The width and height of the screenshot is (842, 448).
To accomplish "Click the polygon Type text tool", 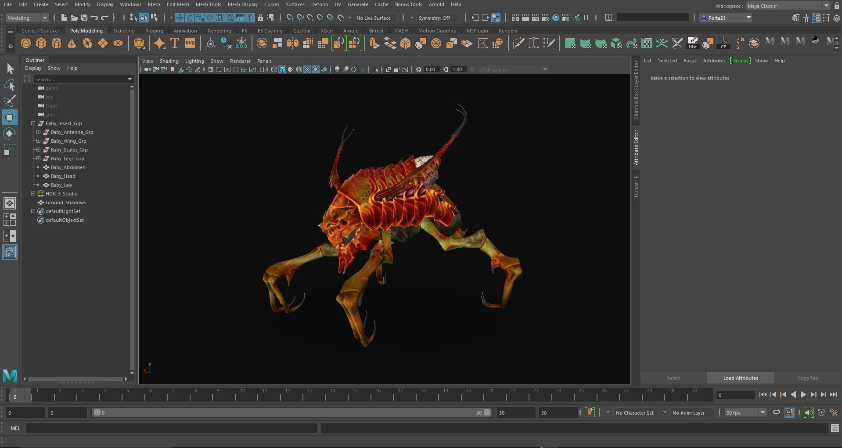I will [175, 43].
